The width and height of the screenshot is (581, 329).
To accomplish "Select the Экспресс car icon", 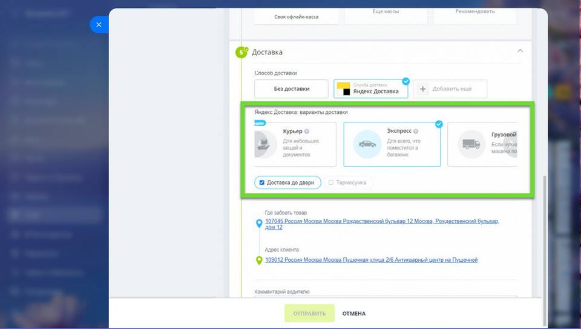I will click(367, 144).
